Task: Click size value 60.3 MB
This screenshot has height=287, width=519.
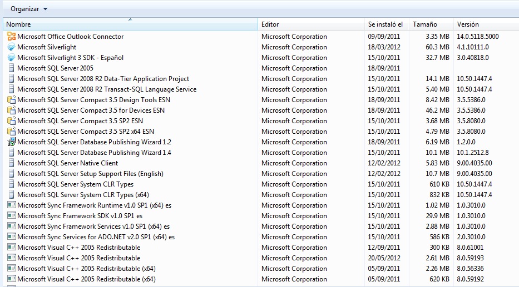Action: pyautogui.click(x=437, y=47)
